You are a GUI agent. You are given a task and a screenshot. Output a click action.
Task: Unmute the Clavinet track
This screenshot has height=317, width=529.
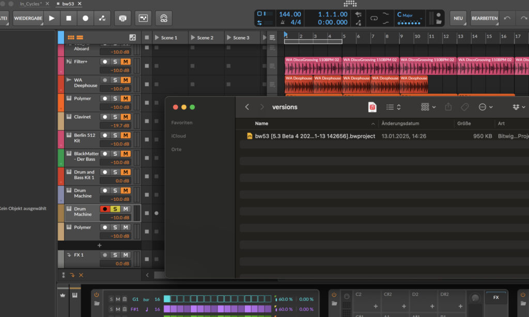pyautogui.click(x=126, y=117)
